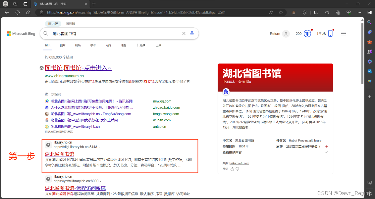Start voice search with microphone
Image resolution: width=375 pixels, height=199 pixels.
pyautogui.click(x=192, y=34)
